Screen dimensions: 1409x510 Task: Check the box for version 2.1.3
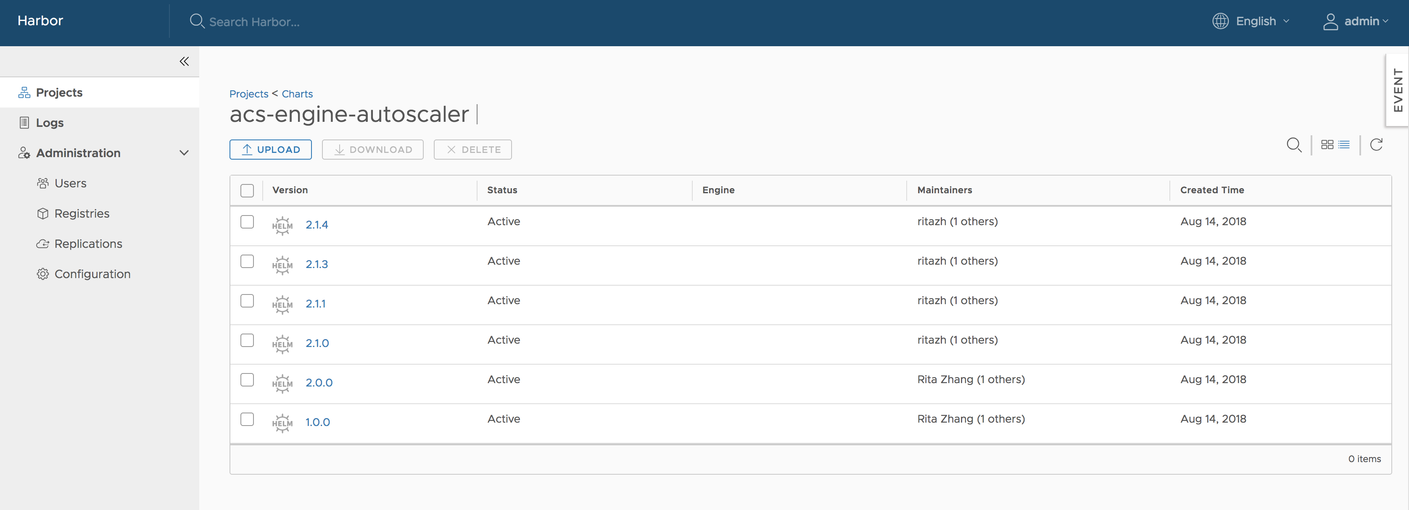click(x=247, y=261)
